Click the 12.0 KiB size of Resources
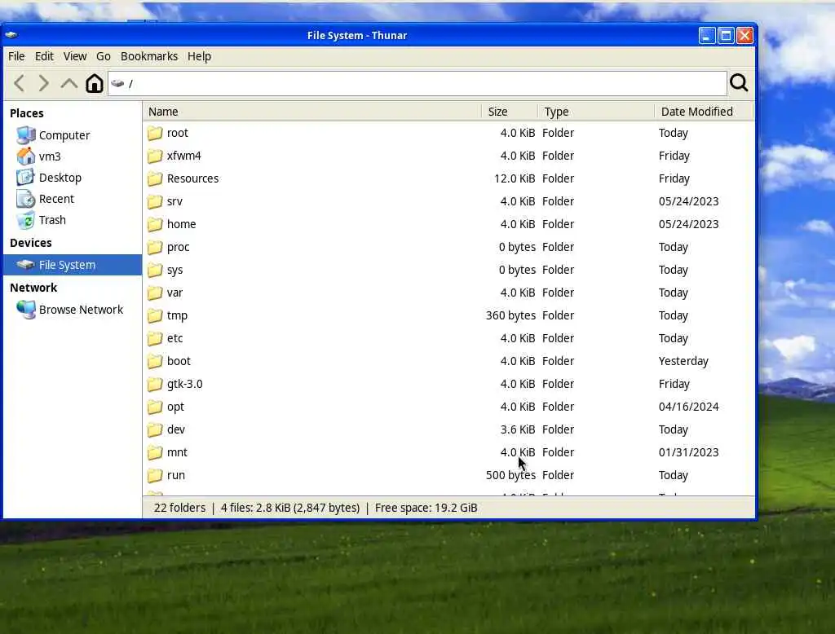Screen dimensions: 835x634 [x=515, y=178]
